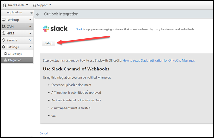Select the Settings application group

click(x=17, y=47)
